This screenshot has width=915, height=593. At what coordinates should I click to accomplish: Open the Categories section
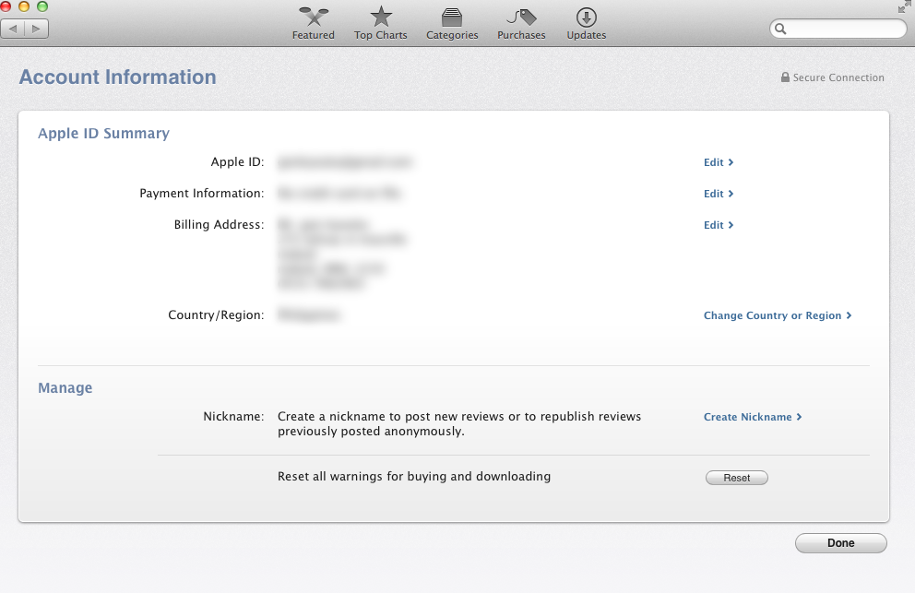[452, 24]
